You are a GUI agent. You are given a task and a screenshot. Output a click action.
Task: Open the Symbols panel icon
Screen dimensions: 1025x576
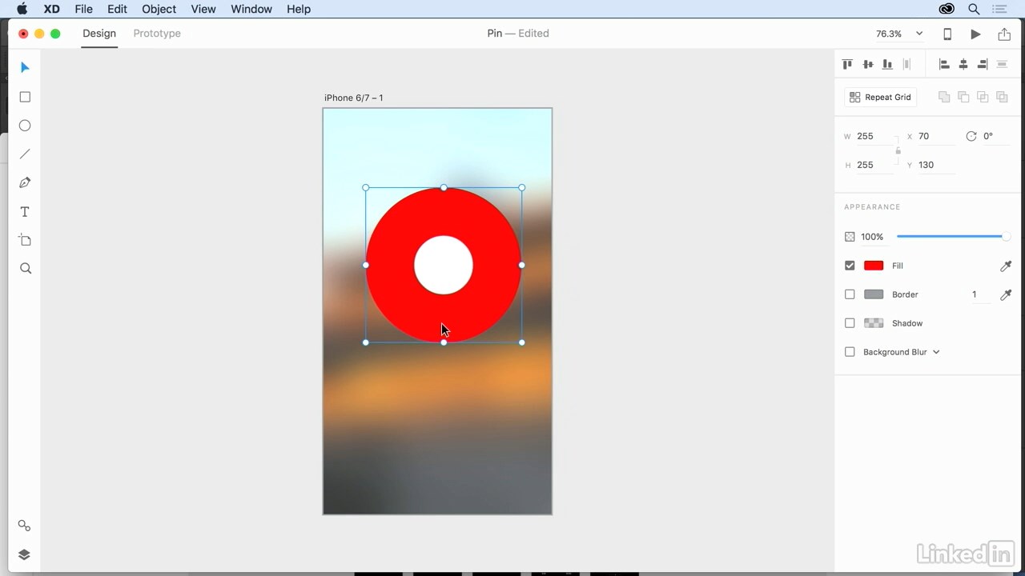[x=25, y=526]
